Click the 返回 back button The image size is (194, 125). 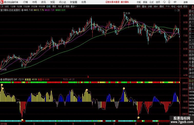tap(185, 6)
